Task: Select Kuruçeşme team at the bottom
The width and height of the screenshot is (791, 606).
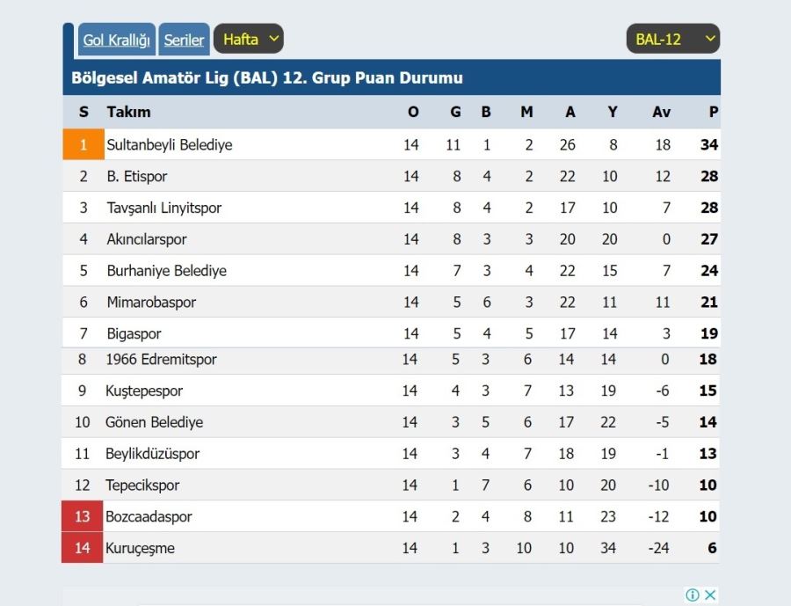Action: click(140, 548)
